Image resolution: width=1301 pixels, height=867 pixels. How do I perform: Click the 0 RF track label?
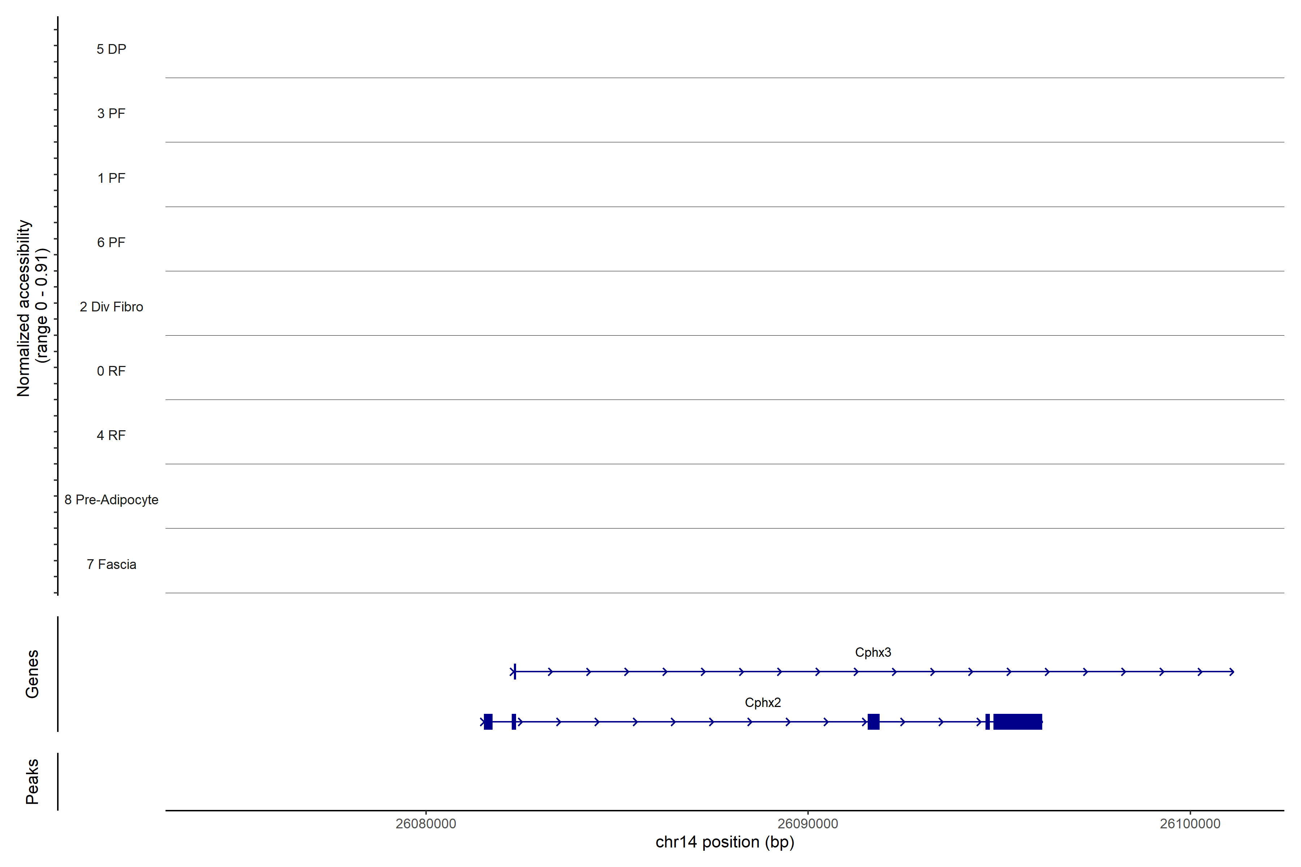(111, 371)
